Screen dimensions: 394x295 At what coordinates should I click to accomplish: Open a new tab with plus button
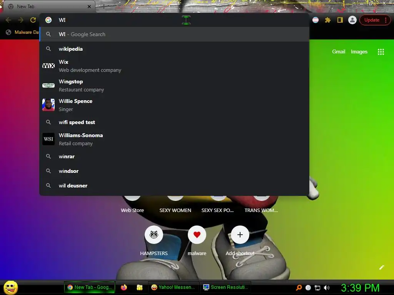pos(103,7)
